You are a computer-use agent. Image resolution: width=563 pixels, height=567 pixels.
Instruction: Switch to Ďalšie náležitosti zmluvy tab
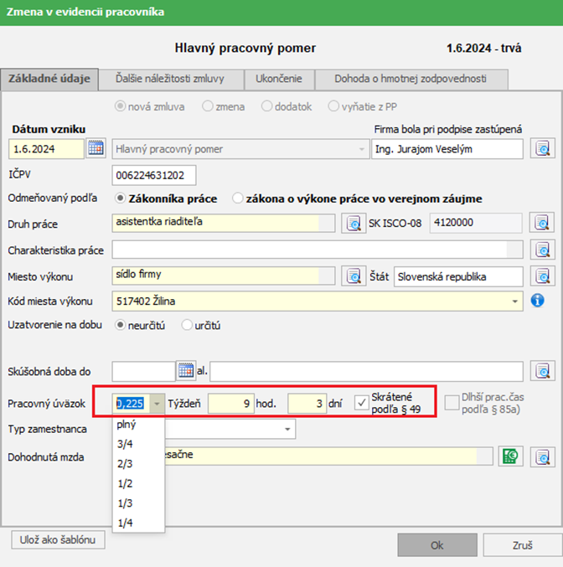point(171,80)
